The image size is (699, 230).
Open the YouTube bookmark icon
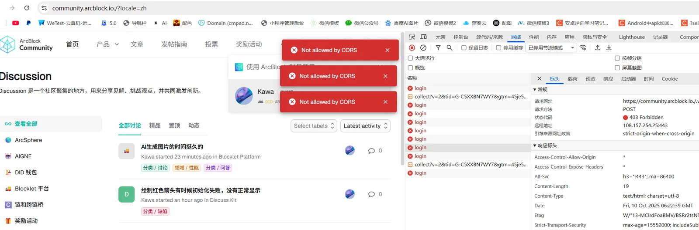16,23
